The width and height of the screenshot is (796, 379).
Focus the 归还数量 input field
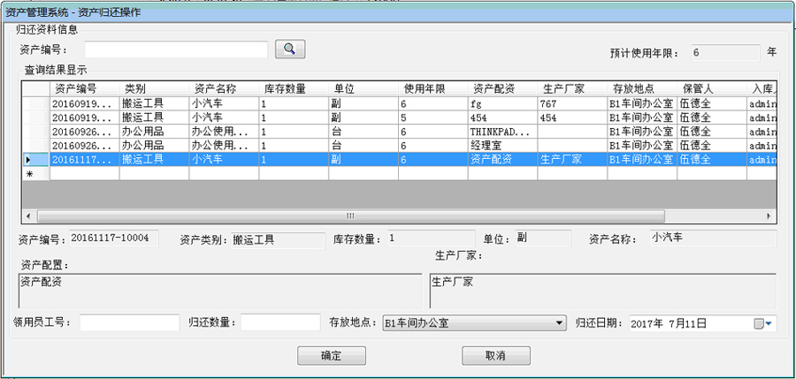[280, 323]
